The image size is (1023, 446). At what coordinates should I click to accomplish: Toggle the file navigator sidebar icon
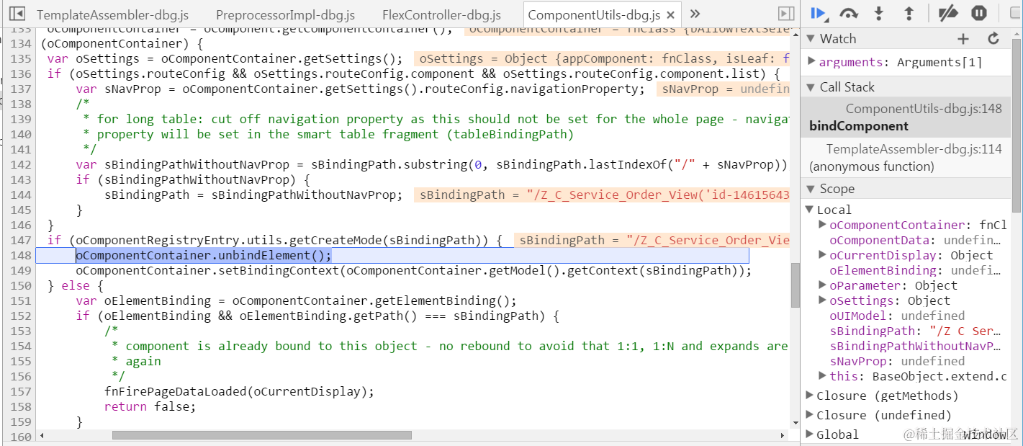coord(17,14)
